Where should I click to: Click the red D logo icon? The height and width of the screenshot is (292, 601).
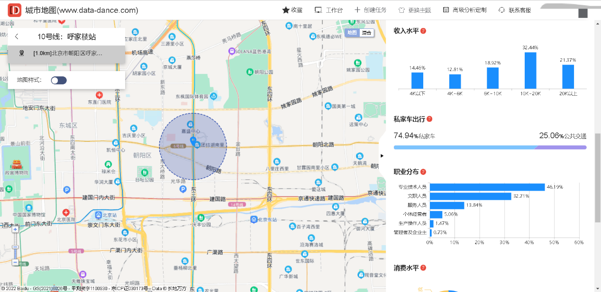point(15,10)
